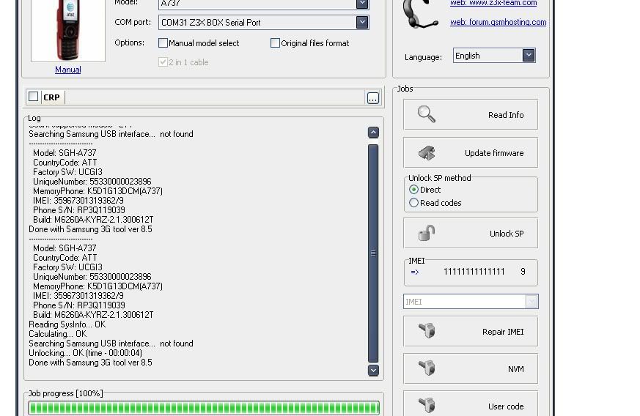Click the Repair IMEI tool icon

427,331
